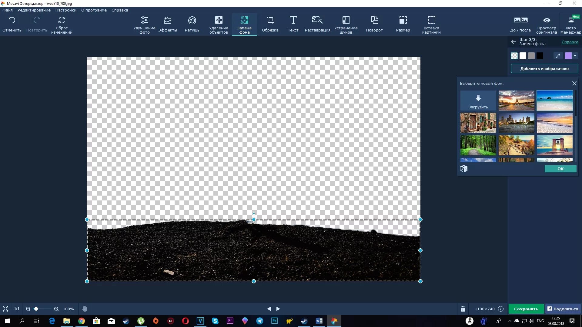Go back using the step arrow
The width and height of the screenshot is (582, 327).
point(513,42)
